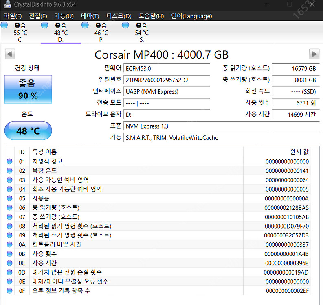Click status orb for 09 처리된 쓰기 명령 횟수

(x=9, y=235)
